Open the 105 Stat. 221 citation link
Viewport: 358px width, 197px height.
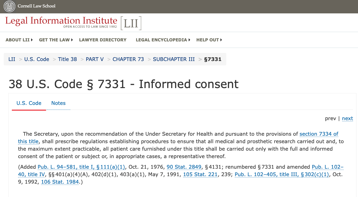(x=200, y=175)
